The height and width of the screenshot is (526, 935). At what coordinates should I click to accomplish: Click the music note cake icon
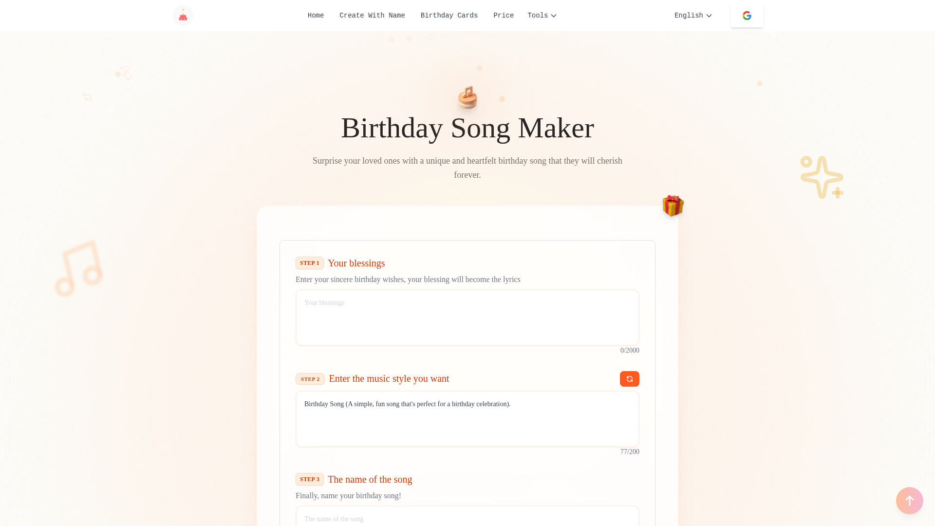(467, 97)
